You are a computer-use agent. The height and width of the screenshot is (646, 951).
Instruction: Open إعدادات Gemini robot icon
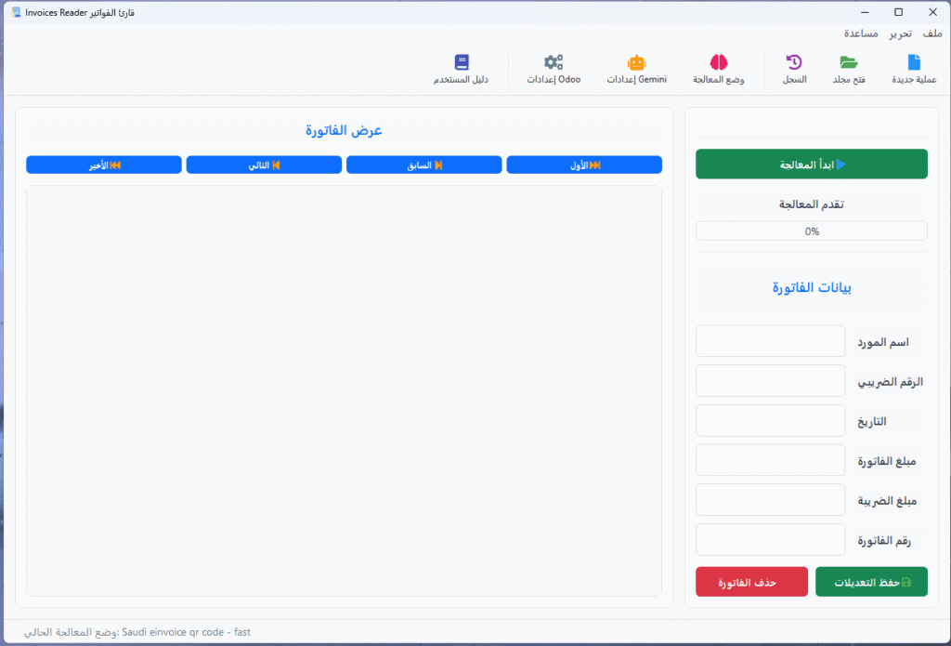[x=636, y=62]
